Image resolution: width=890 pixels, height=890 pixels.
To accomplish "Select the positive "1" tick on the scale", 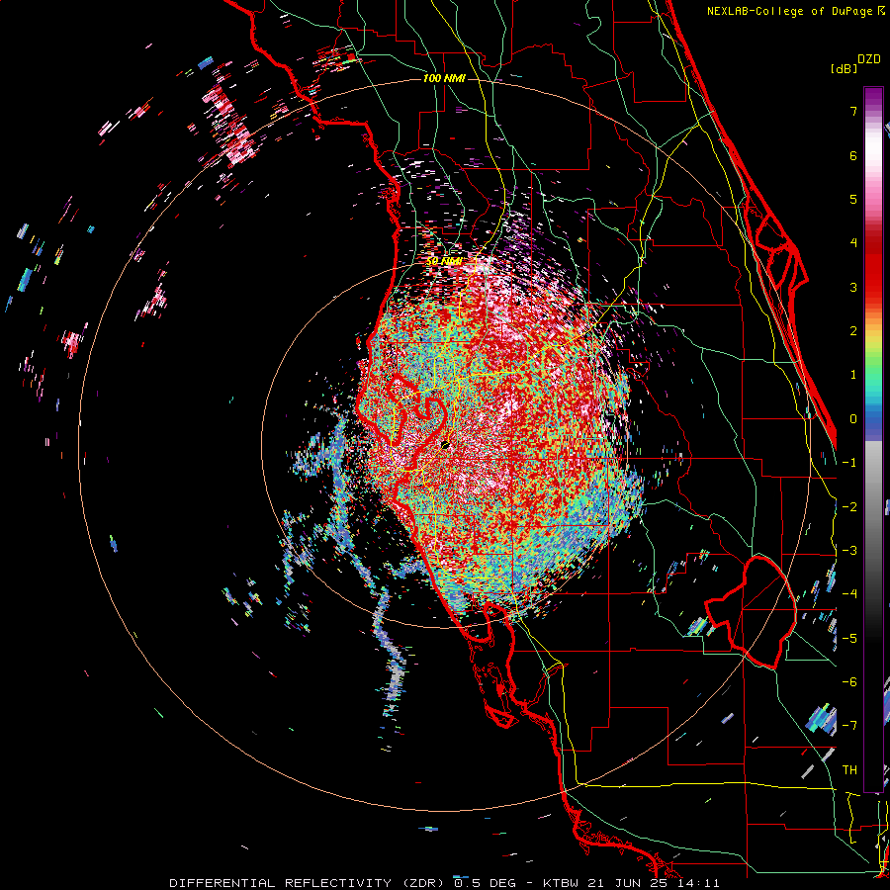I will coord(853,375).
